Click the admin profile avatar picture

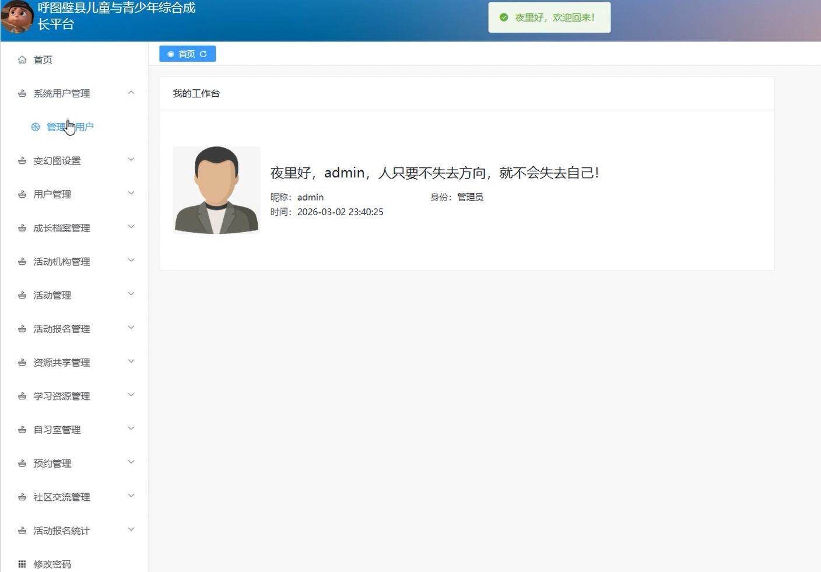pyautogui.click(x=216, y=190)
